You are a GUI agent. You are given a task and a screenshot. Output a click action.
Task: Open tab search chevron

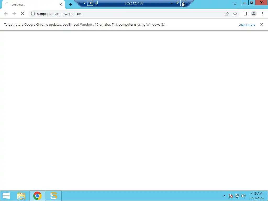[235, 4]
